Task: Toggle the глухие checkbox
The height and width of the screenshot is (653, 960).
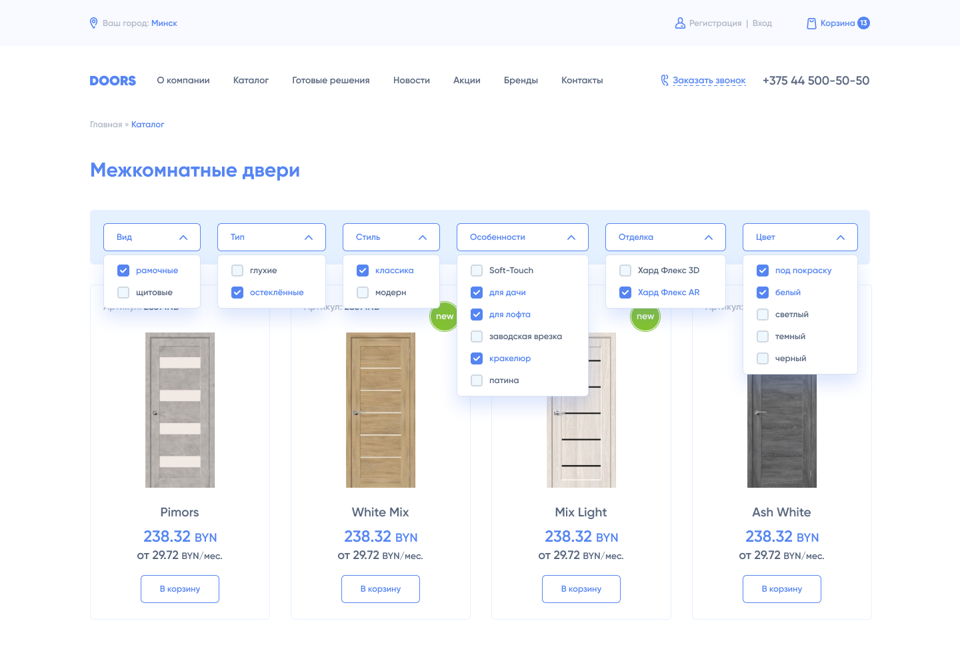Action: point(237,271)
